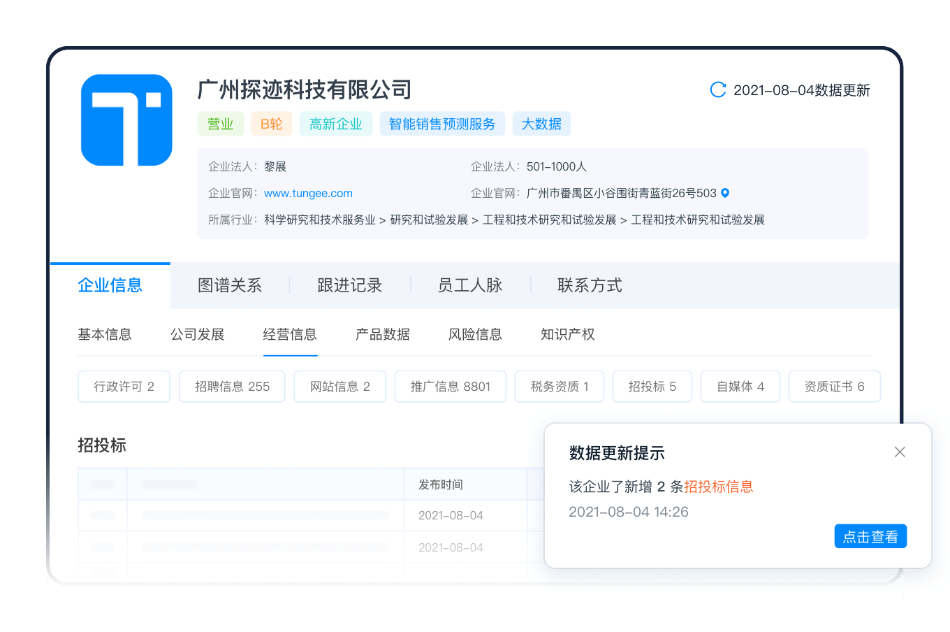This screenshot has width=950, height=632.
Task: Click 研究和试验发展 in industry path
Action: coord(429,220)
